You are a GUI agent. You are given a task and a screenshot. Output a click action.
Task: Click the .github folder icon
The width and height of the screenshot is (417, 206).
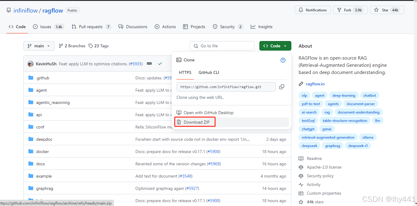click(31, 78)
